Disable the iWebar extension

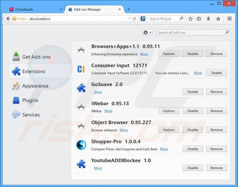coord(193,111)
